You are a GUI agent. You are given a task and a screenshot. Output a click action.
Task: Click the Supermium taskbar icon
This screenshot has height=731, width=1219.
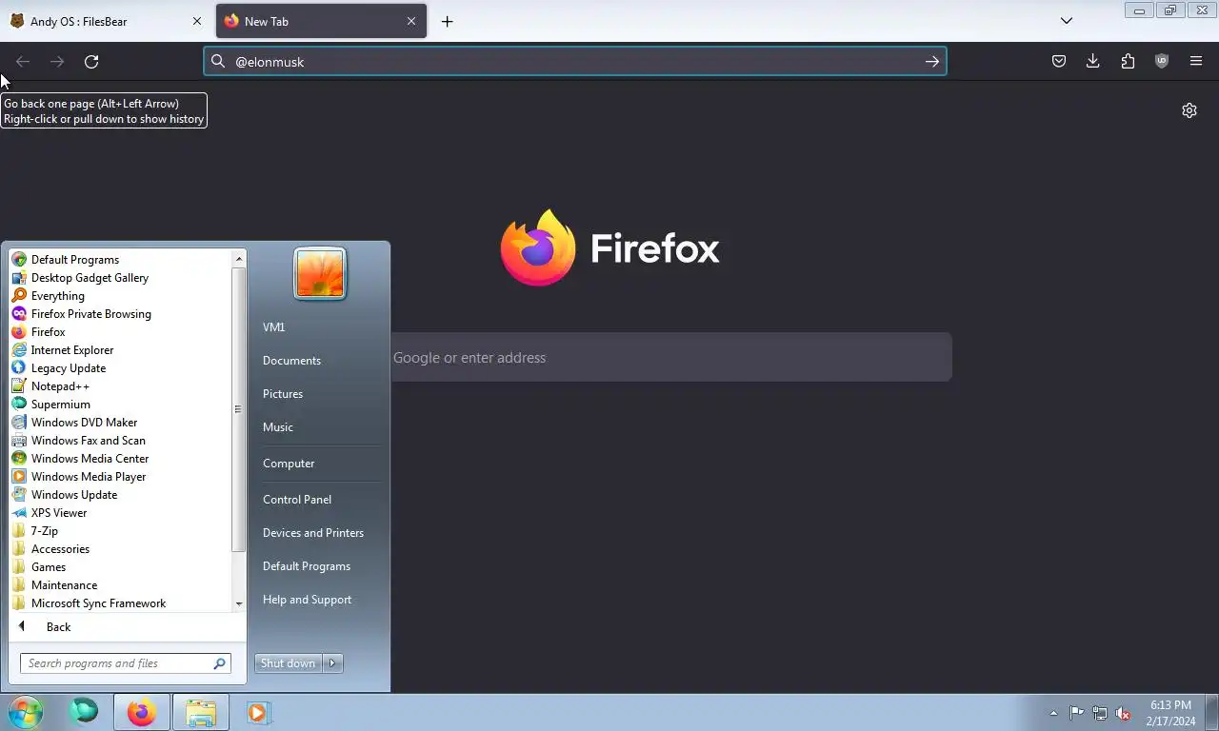(x=84, y=710)
